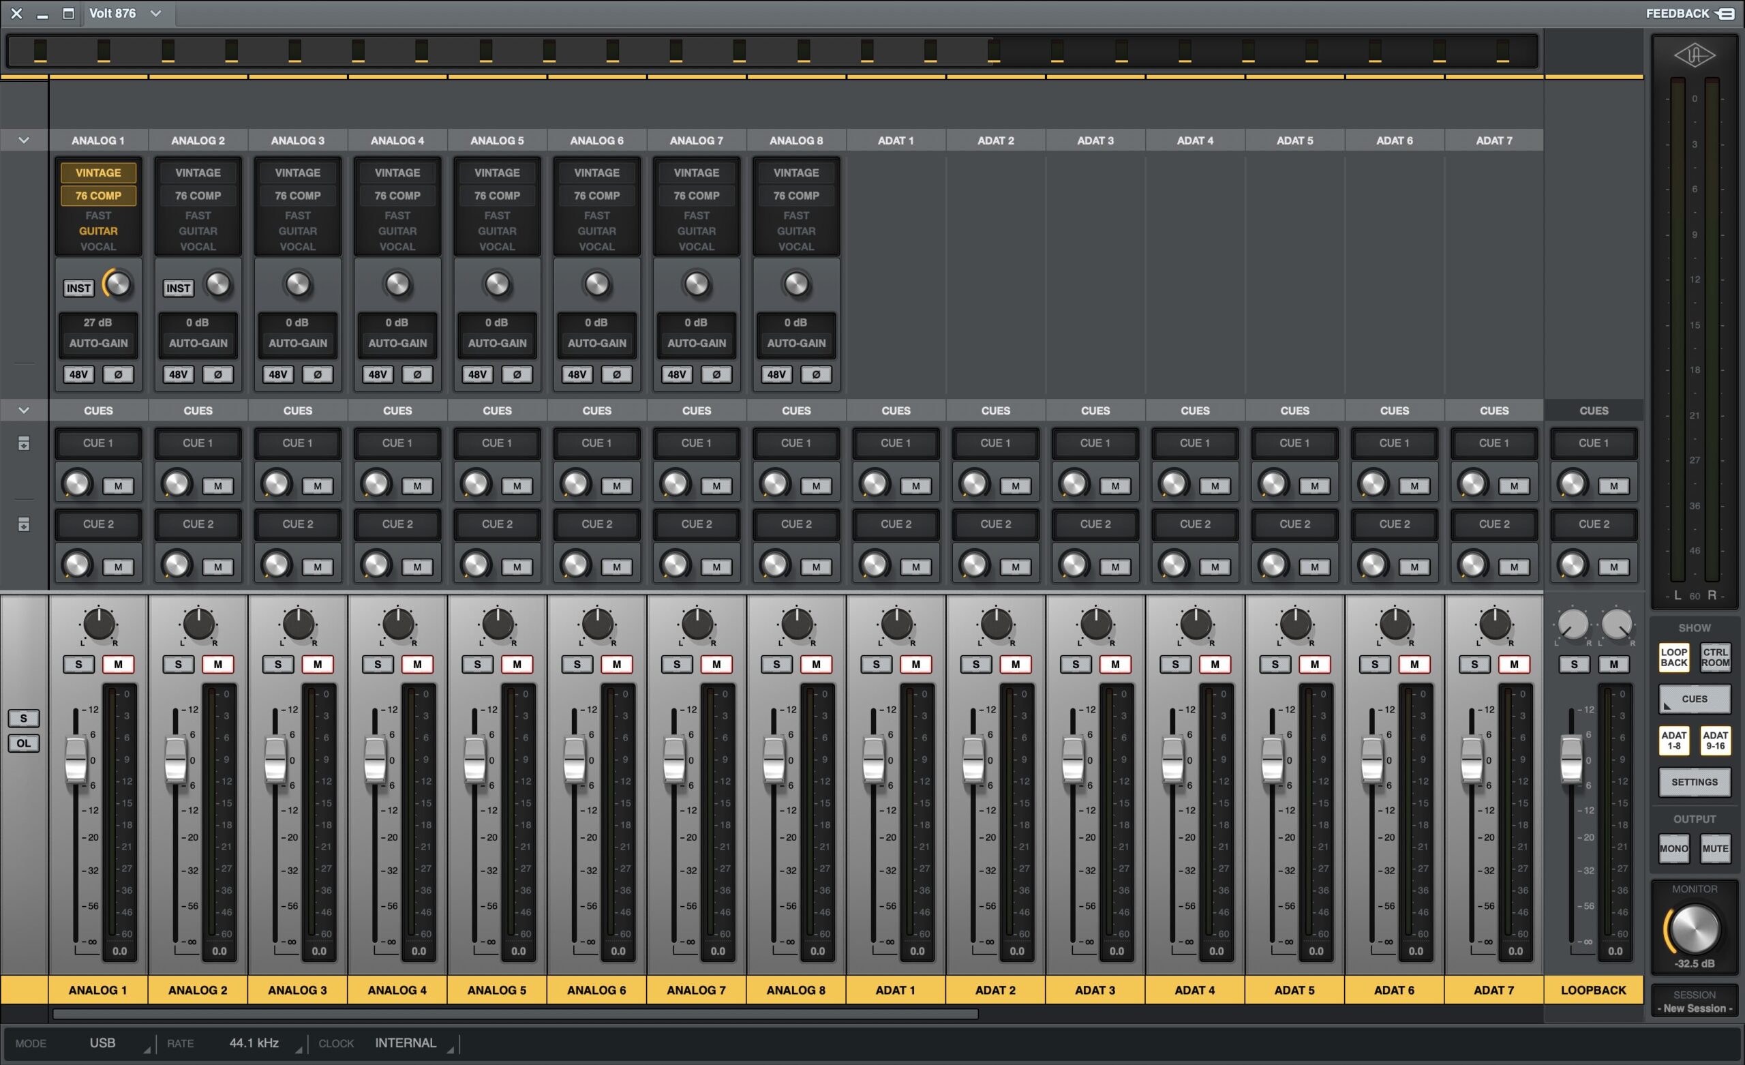The width and height of the screenshot is (1745, 1065).
Task: Click the CUE 2 row options icon
Action: click(23, 524)
